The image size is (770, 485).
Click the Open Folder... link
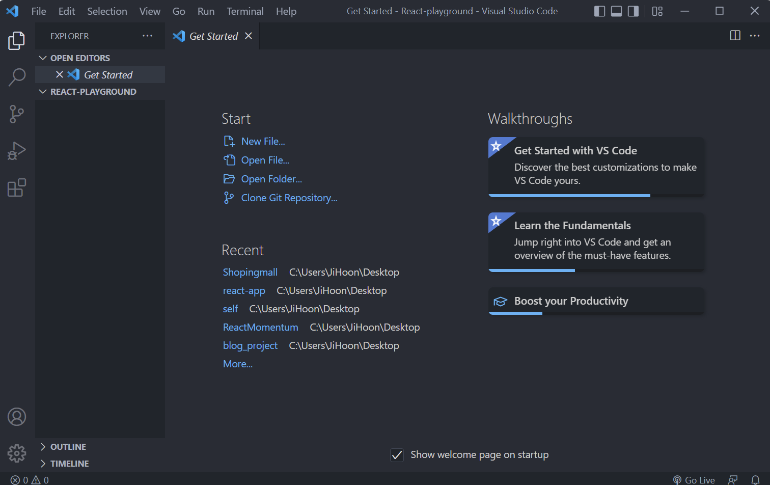click(x=271, y=179)
